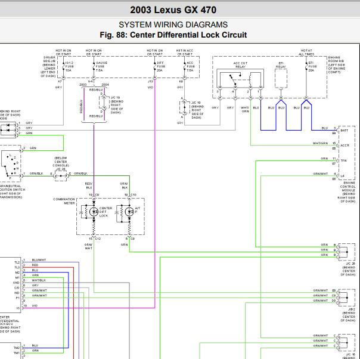Click the SYSTEM WIRING DIAGRAMS heading

click(173, 24)
